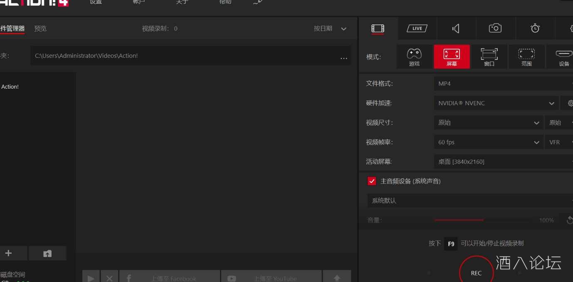This screenshot has width=573, height=282.
Task: Select the 窗口 window recording mode
Action: click(x=489, y=57)
